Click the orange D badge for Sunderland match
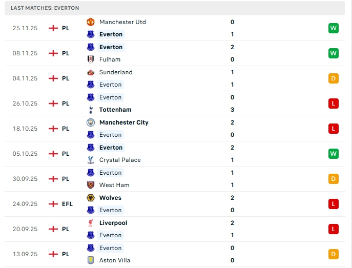The height and width of the screenshot is (268, 352). 334,78
